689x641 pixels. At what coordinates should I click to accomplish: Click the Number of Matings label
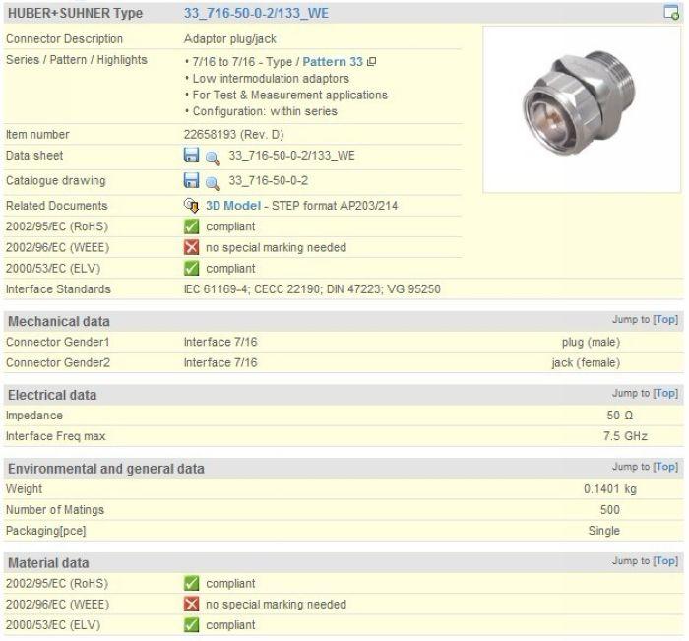point(55,509)
